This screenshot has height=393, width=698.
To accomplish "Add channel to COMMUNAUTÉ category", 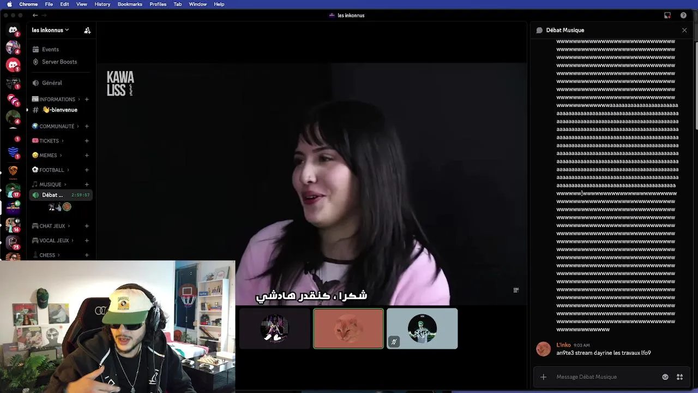I will coord(87,126).
